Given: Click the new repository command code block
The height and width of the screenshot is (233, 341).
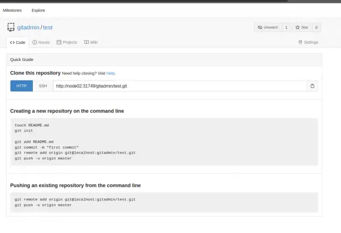Looking at the screenshot, I should 164,141.
